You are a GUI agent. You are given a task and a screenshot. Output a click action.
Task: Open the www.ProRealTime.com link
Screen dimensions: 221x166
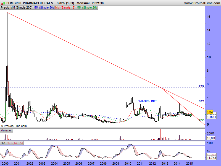coord(202,3)
